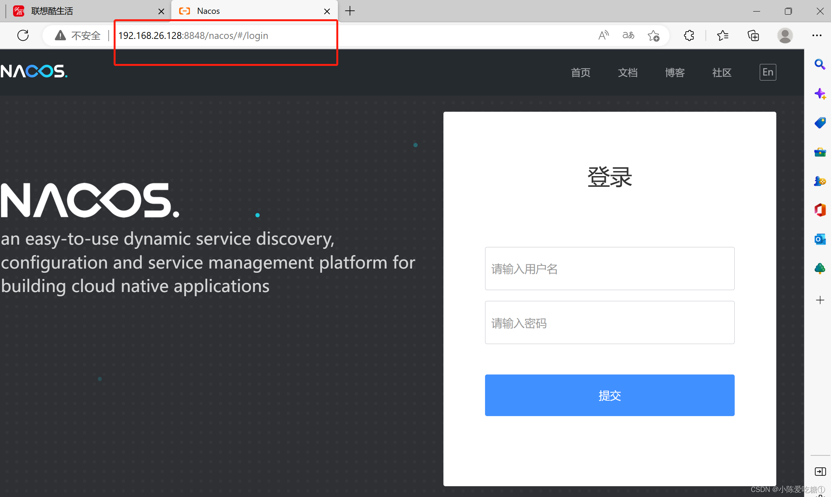831x497 pixels.
Task: Open the Office sidebar icon
Action: pos(820,210)
